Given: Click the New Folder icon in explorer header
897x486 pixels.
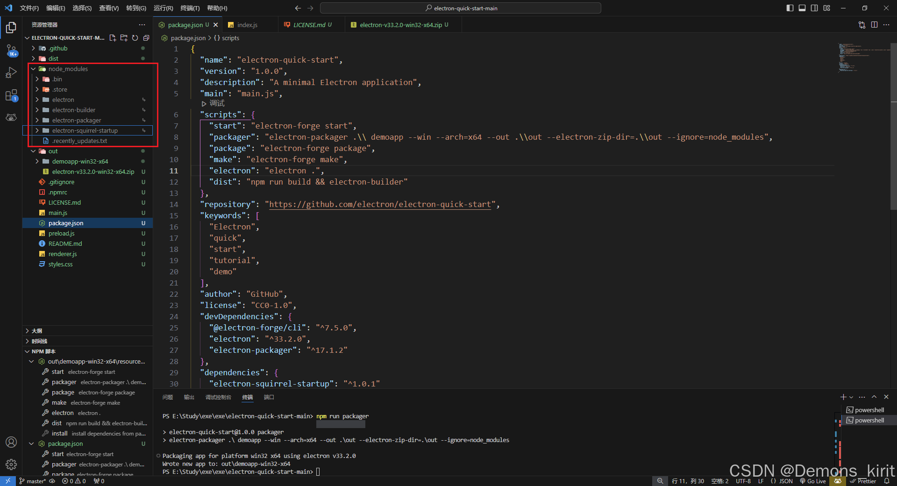Looking at the screenshot, I should (124, 38).
